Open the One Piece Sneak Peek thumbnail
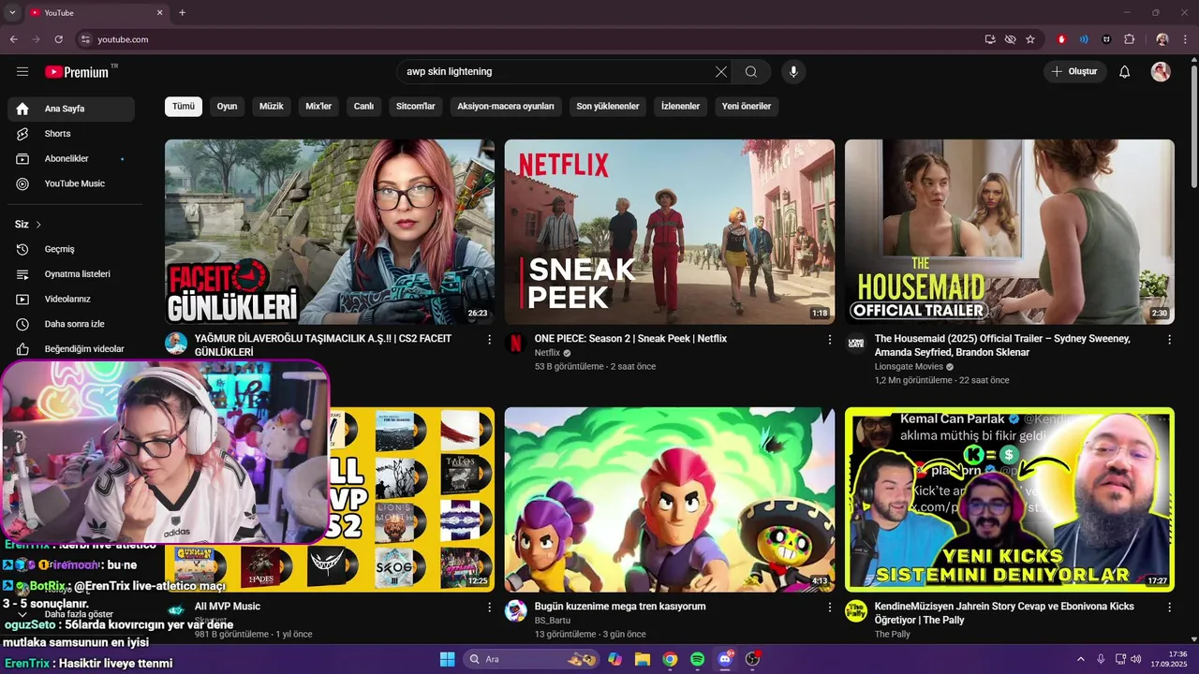Viewport: 1199px width, 674px height. 670,232
